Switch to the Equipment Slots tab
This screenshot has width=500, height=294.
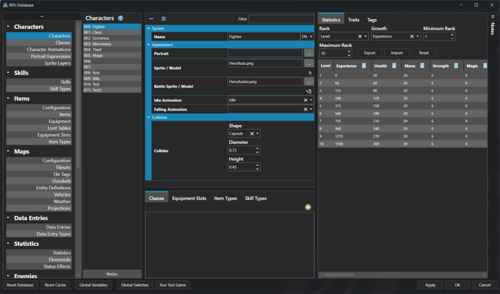(189, 198)
